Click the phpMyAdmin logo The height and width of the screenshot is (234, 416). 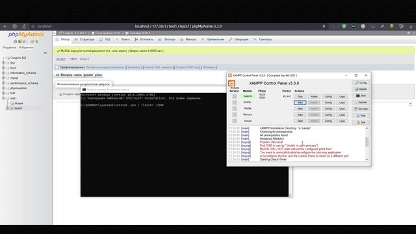point(26,34)
